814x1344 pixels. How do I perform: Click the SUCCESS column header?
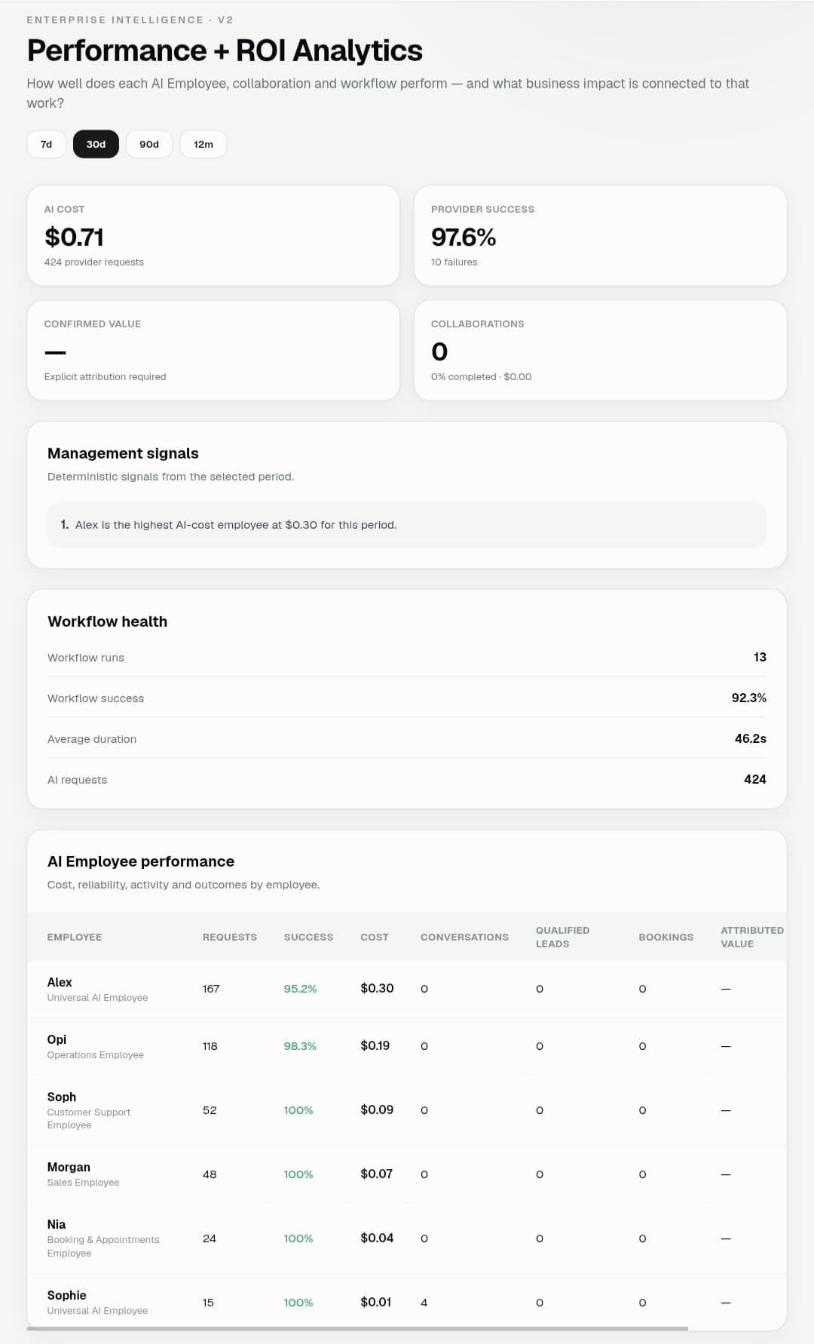point(308,937)
